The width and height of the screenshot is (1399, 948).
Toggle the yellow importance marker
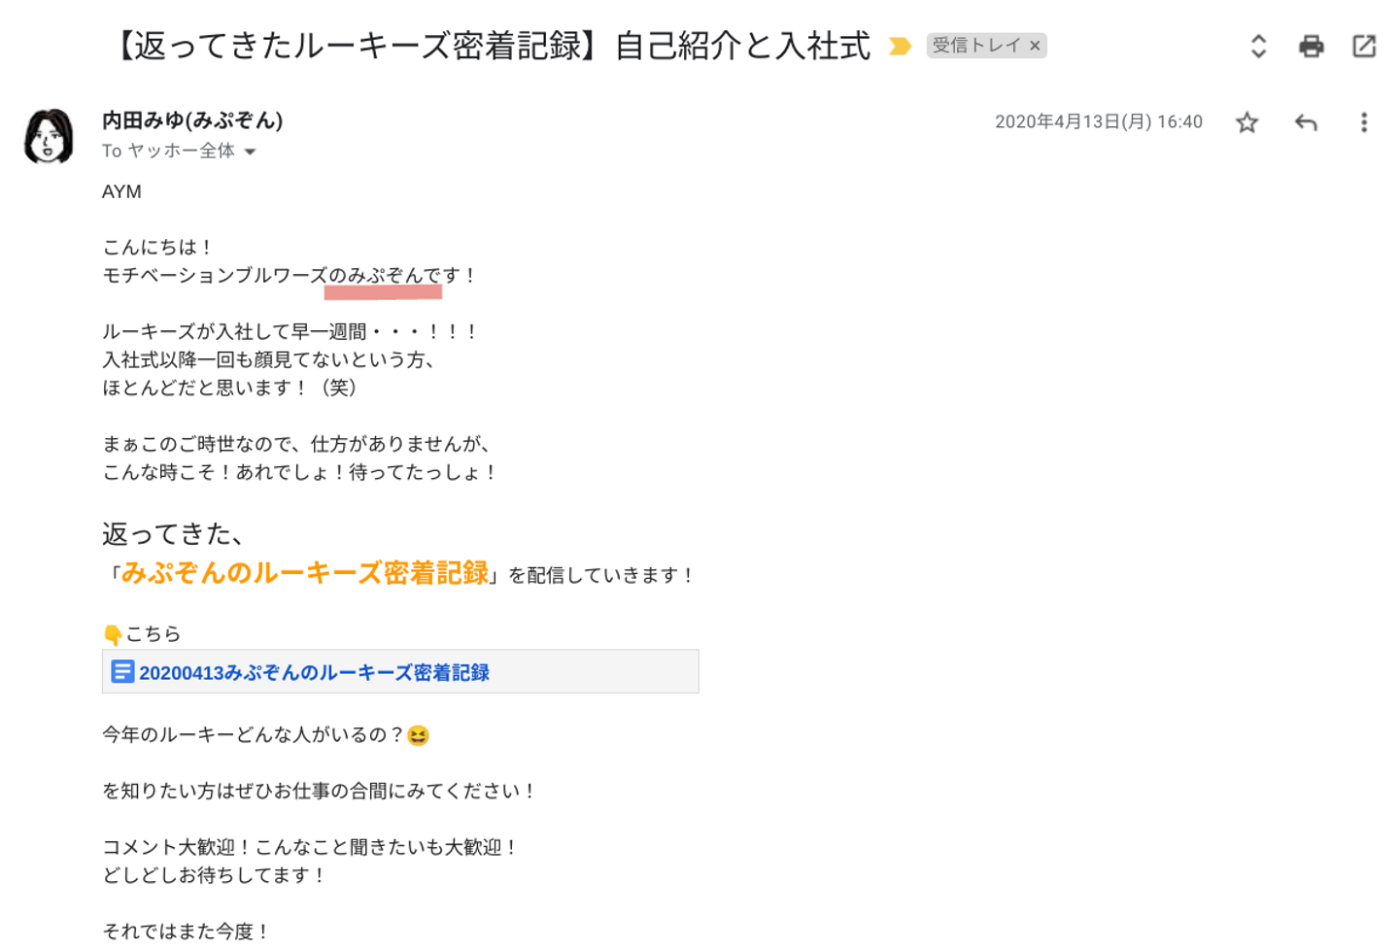(x=900, y=46)
